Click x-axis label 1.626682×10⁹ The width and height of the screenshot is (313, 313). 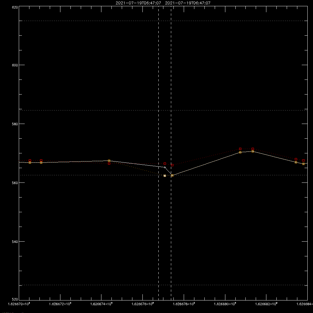(266, 304)
